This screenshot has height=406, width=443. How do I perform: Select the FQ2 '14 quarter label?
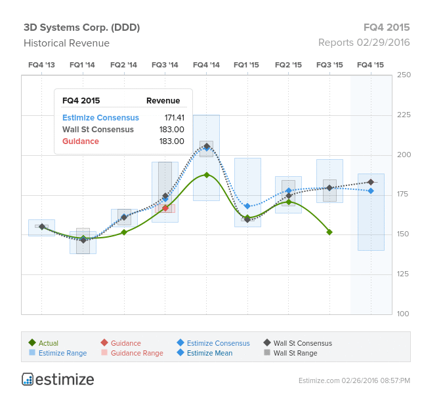(x=123, y=65)
